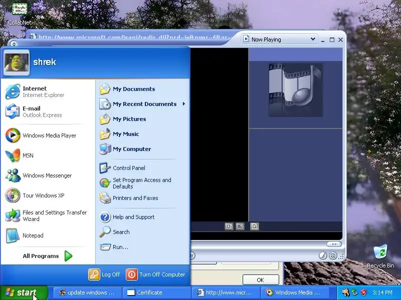Open the Run... dialog
This screenshot has height=300, width=401.
click(x=142, y=247)
